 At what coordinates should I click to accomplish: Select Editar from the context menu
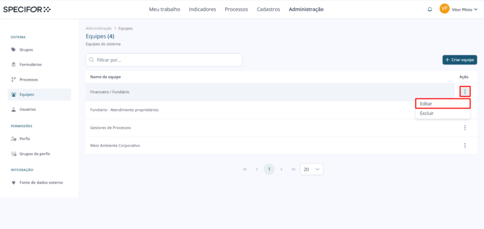(x=443, y=104)
